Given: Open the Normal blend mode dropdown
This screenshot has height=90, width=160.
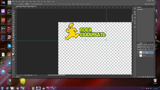Looking at the screenshot, I should [141, 47].
